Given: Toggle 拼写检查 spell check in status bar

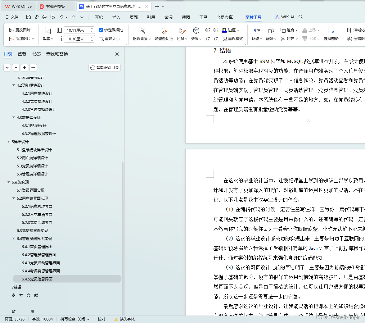Looking at the screenshot, I should point(75,319).
